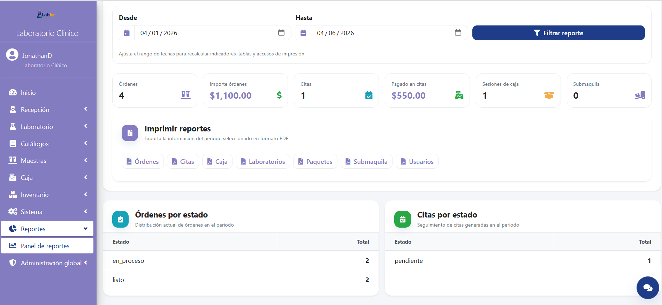The height and width of the screenshot is (305, 662).
Task: Click the Sistema gears icon
Action: (13, 212)
